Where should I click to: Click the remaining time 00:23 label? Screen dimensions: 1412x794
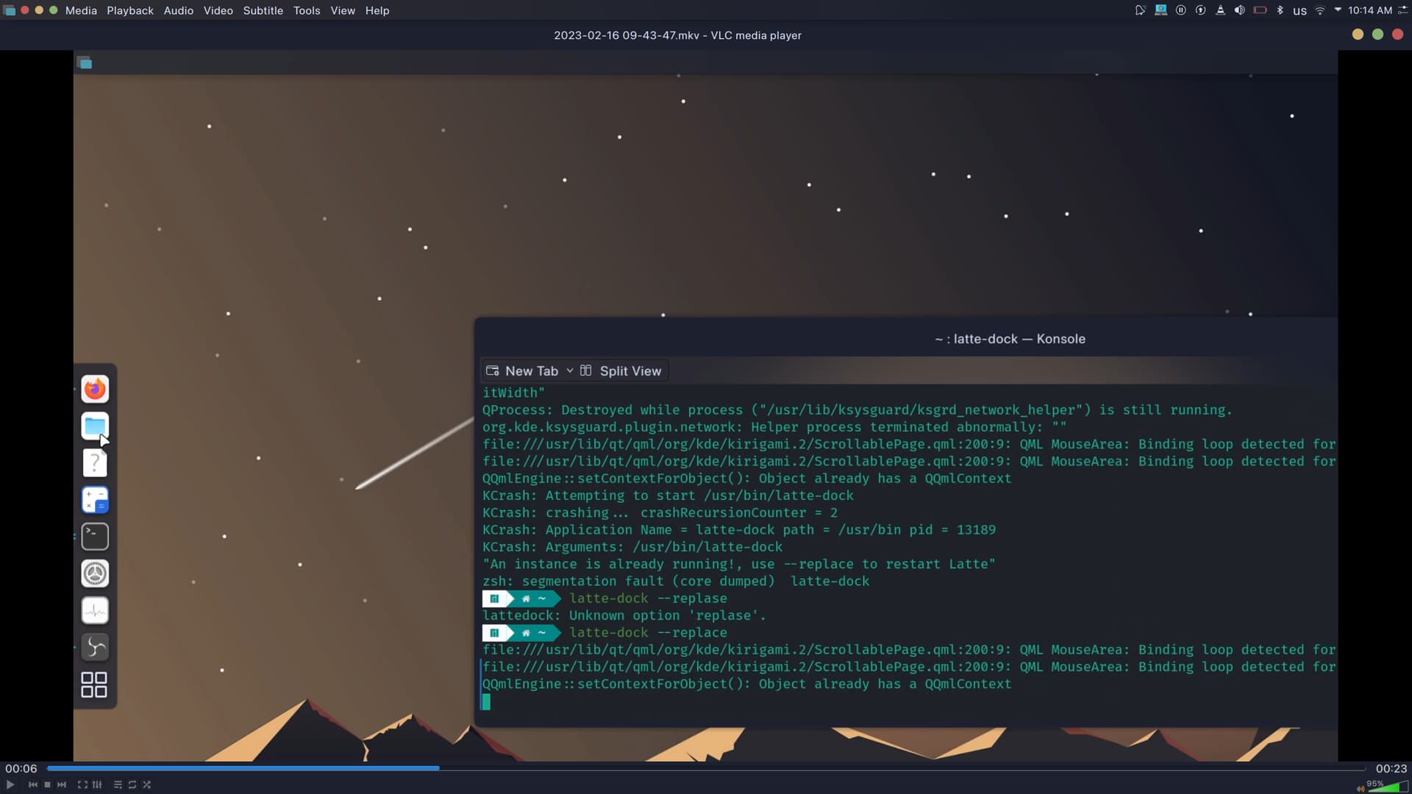[1391, 768]
